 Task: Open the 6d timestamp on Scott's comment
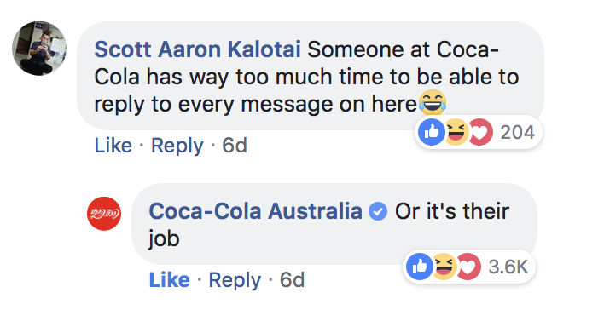point(235,146)
